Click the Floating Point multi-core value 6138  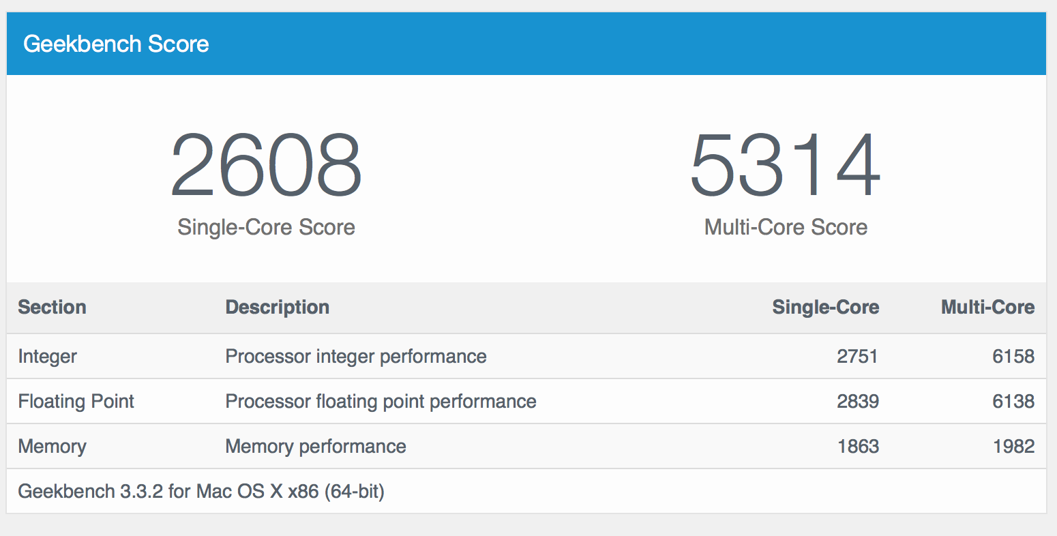click(1013, 401)
